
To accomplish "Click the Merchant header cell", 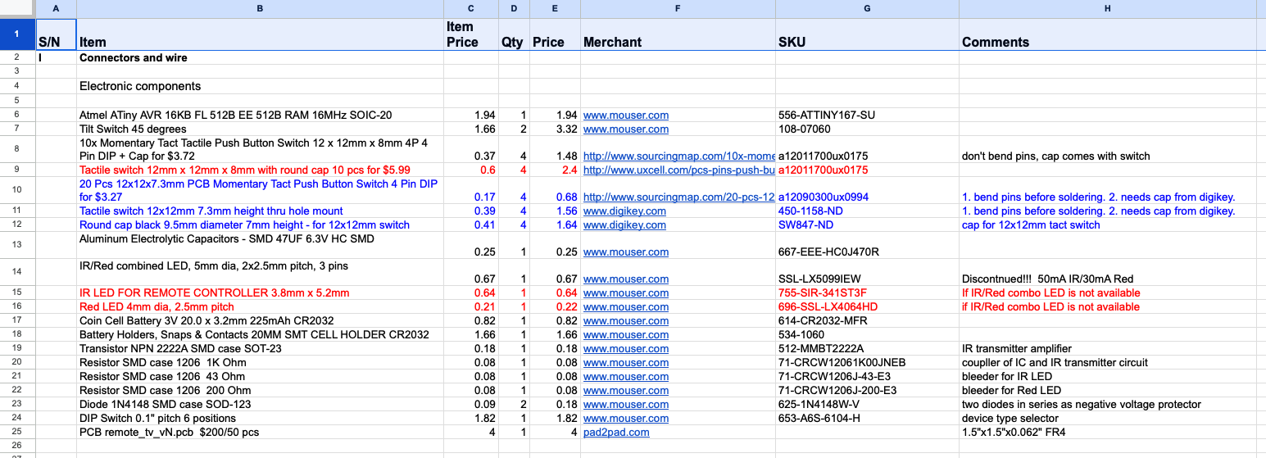I will click(x=678, y=34).
